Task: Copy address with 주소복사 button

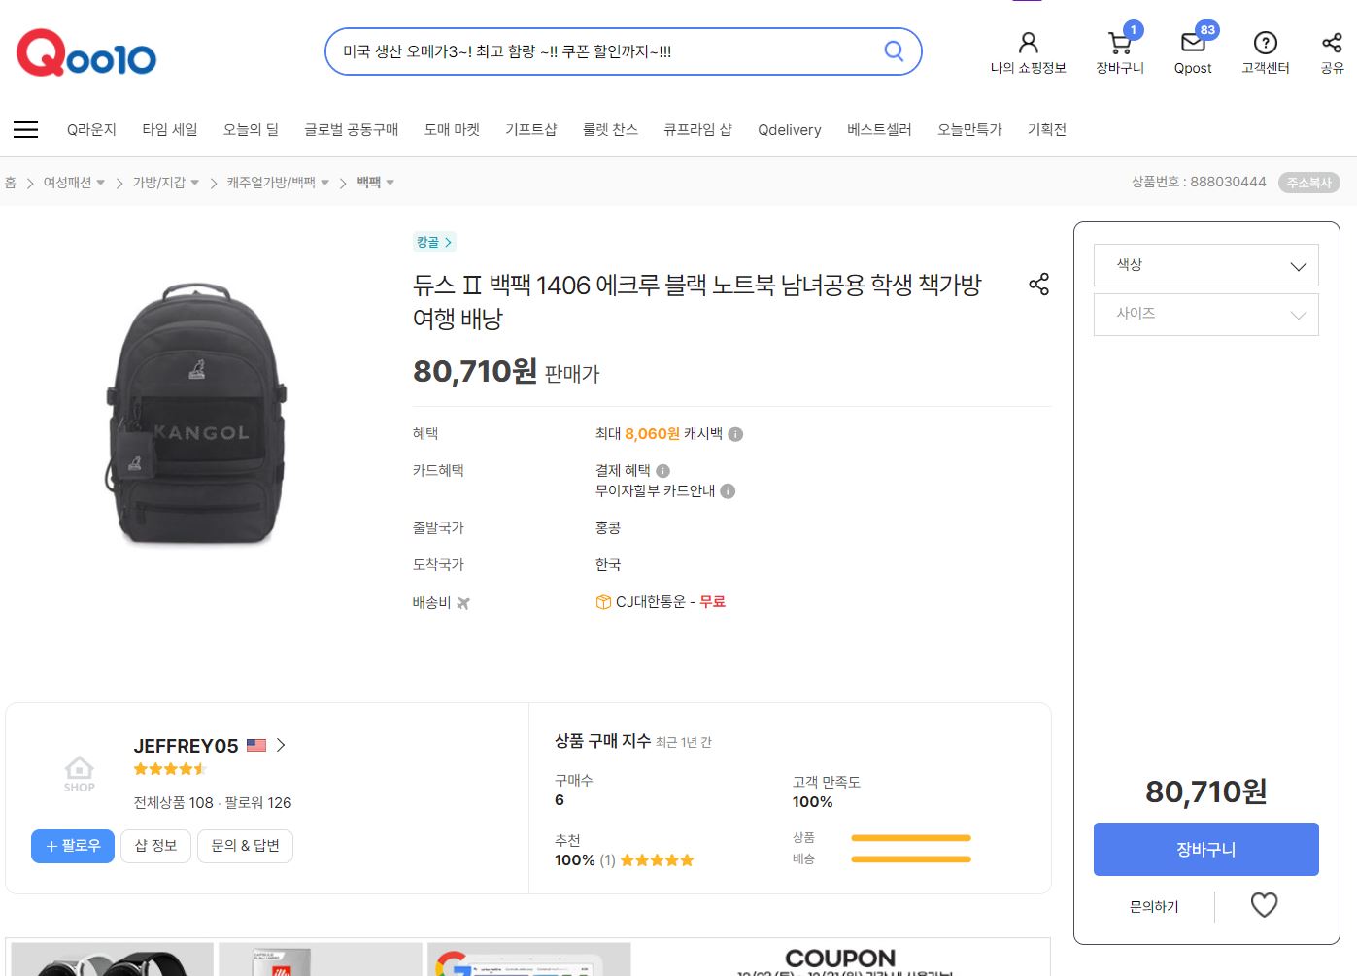Action: point(1308,183)
